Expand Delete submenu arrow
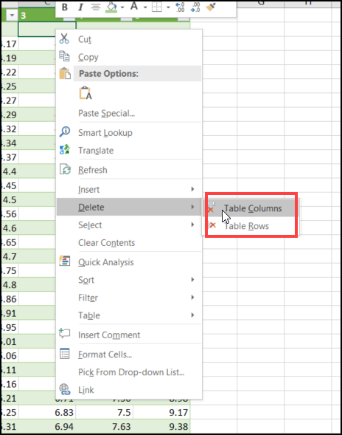342x435 pixels. (x=192, y=207)
